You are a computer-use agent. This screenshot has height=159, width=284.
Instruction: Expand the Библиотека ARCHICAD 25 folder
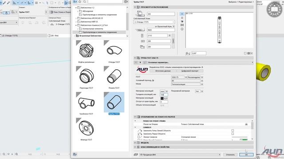76,18
